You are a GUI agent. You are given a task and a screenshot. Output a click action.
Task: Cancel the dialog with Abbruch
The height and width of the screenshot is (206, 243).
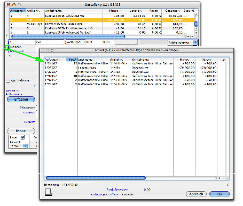click(196, 194)
